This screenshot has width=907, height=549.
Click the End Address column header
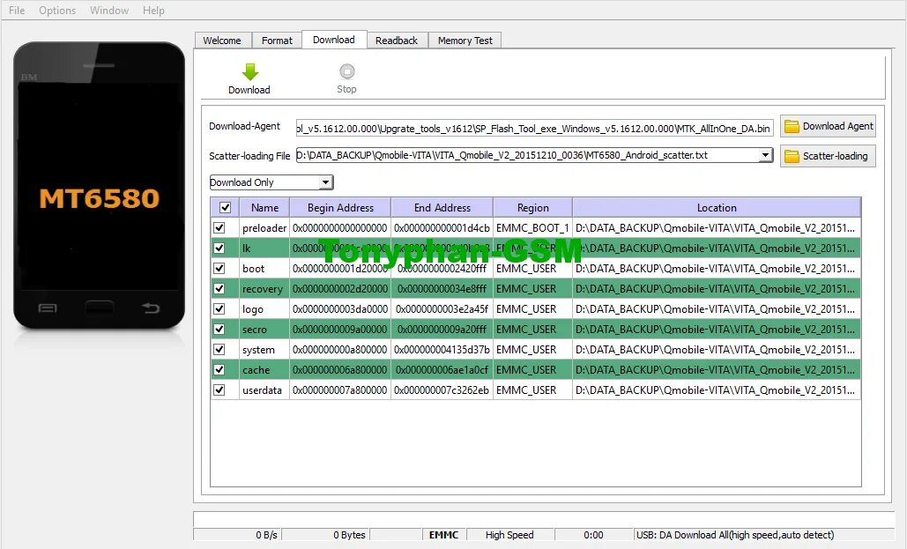[x=442, y=208]
